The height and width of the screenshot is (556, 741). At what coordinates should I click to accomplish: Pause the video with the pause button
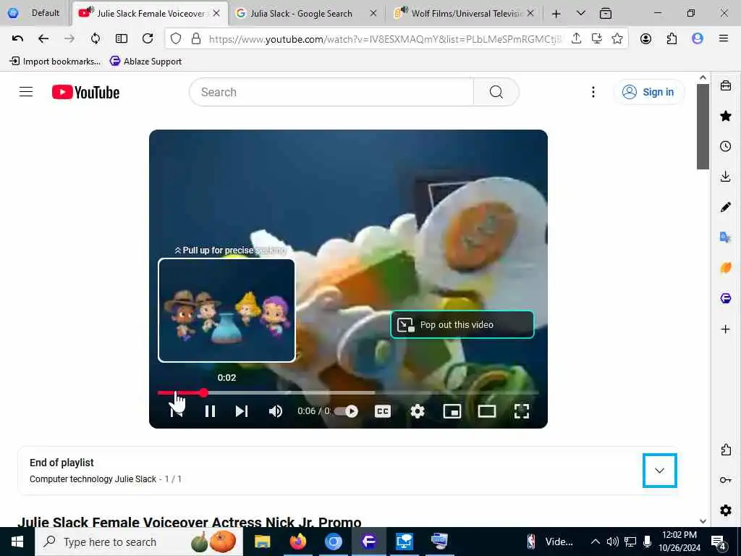(211, 411)
